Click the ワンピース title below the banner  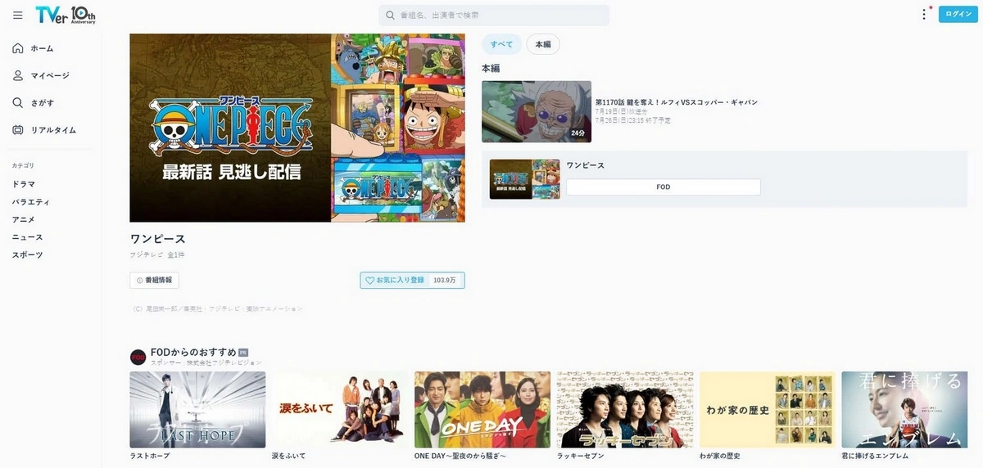coord(158,239)
